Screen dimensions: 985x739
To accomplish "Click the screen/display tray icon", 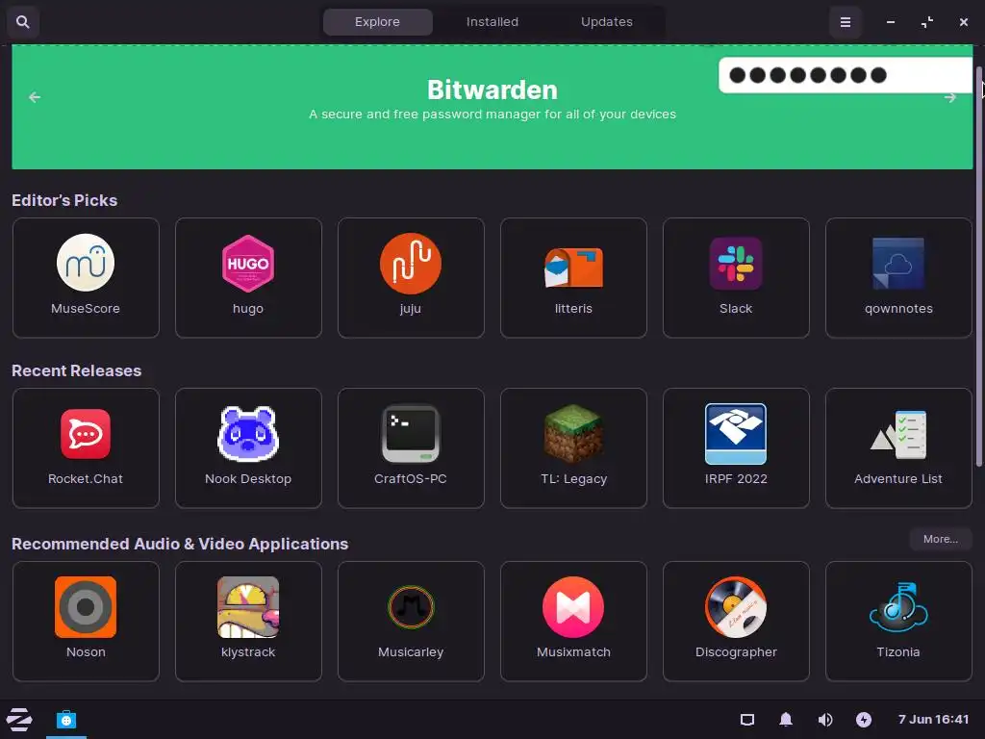I will [x=746, y=720].
